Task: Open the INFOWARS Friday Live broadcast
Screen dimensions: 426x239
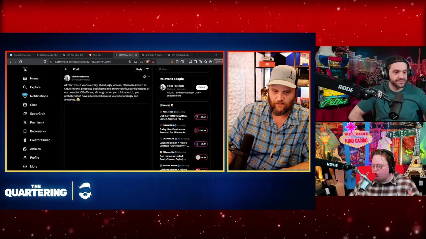Action: tap(173, 131)
